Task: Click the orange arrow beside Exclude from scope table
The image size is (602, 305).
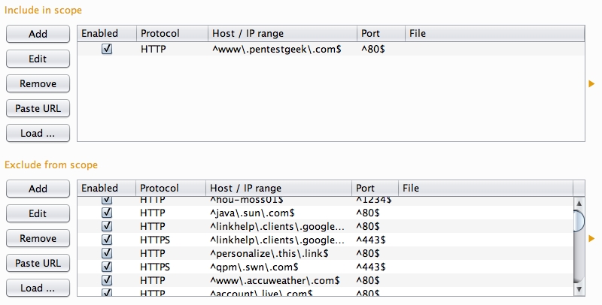Action: tap(591, 239)
